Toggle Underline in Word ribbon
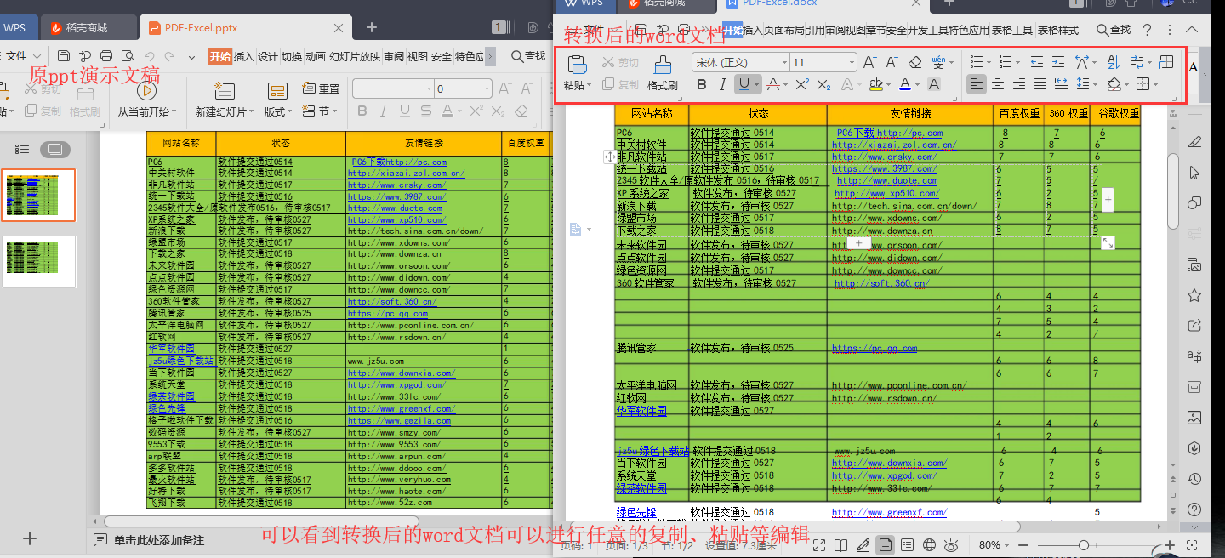This screenshot has width=1225, height=558. coord(744,84)
